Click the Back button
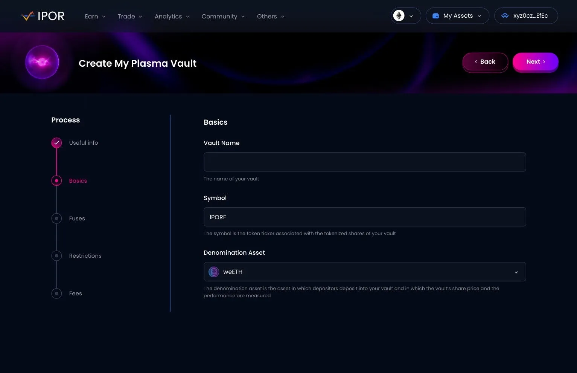Viewport: 577px width, 373px height. pyautogui.click(x=485, y=62)
